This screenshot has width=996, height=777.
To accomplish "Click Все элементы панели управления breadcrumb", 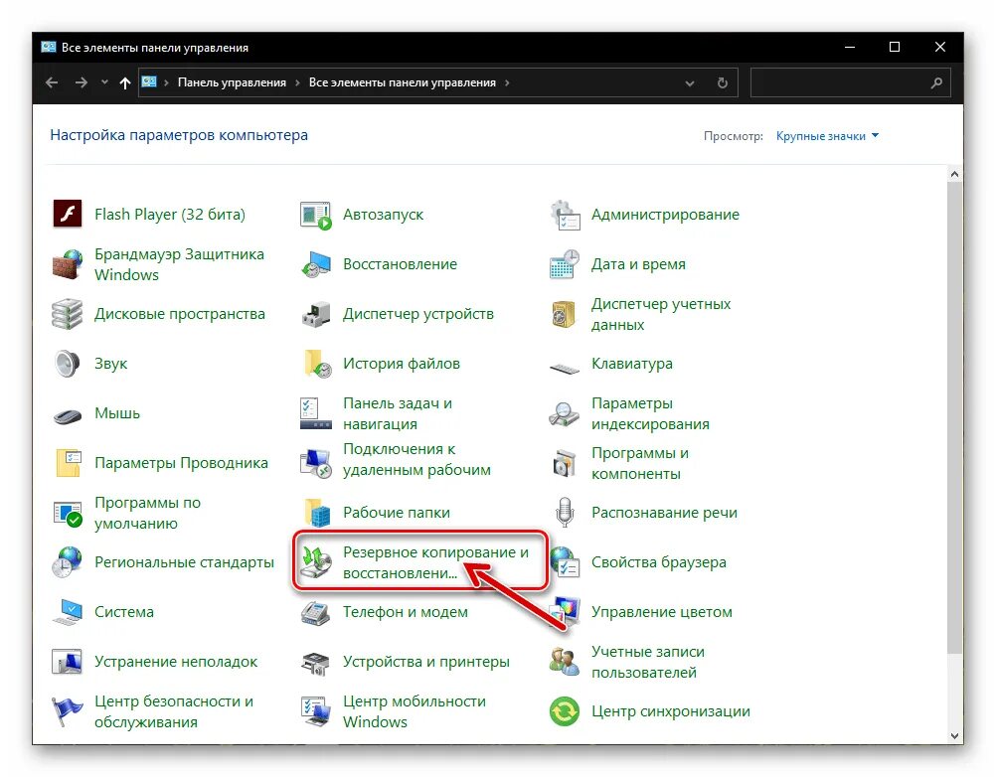I will pyautogui.click(x=402, y=83).
